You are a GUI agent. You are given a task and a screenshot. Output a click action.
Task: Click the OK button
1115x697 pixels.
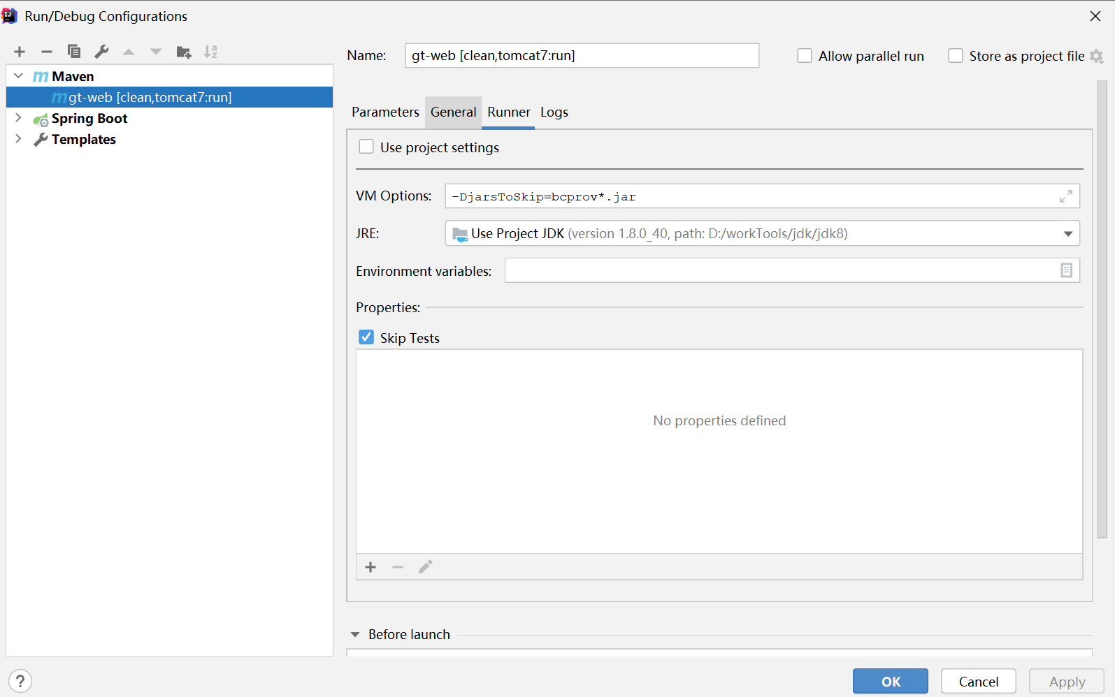coord(891,681)
